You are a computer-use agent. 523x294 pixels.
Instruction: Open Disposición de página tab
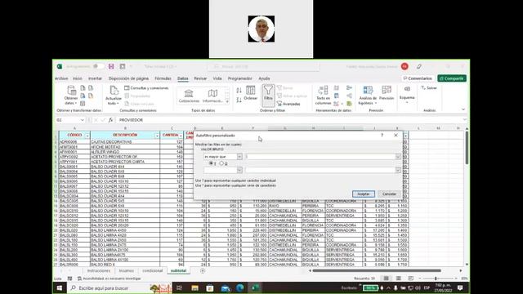128,78
